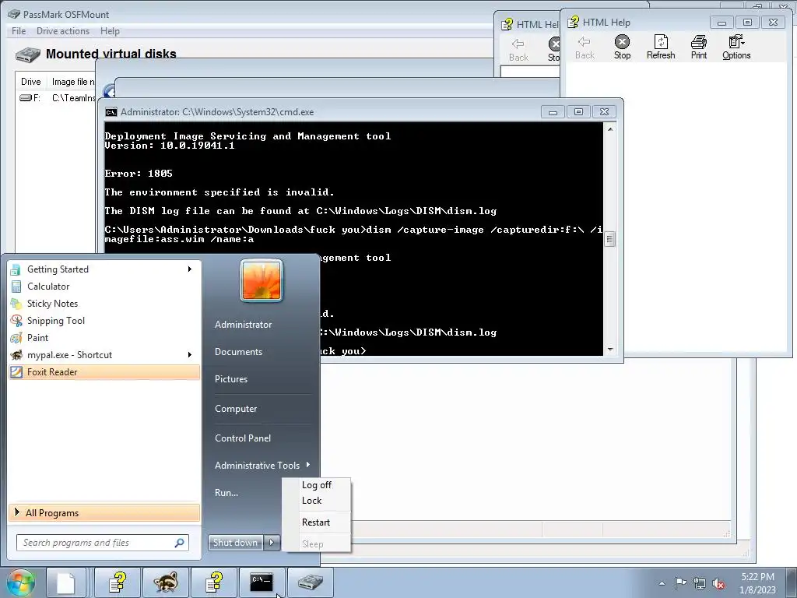Open All Programs list
This screenshot has height=598, width=797.
click(x=104, y=512)
